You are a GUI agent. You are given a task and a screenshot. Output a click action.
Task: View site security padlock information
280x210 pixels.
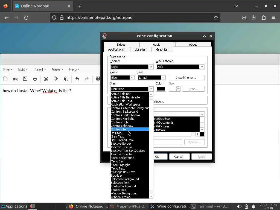62,17
